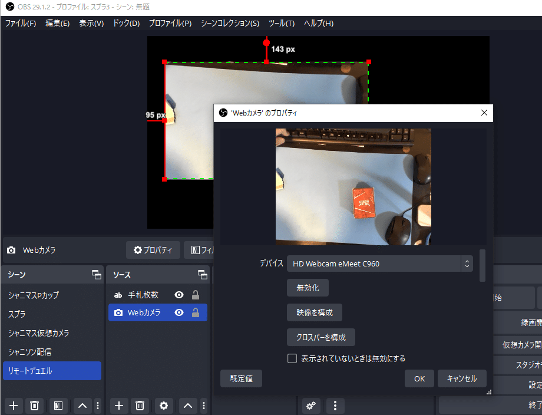Click the webcam preview in Properties dialog
The image size is (542, 415).
click(353, 187)
